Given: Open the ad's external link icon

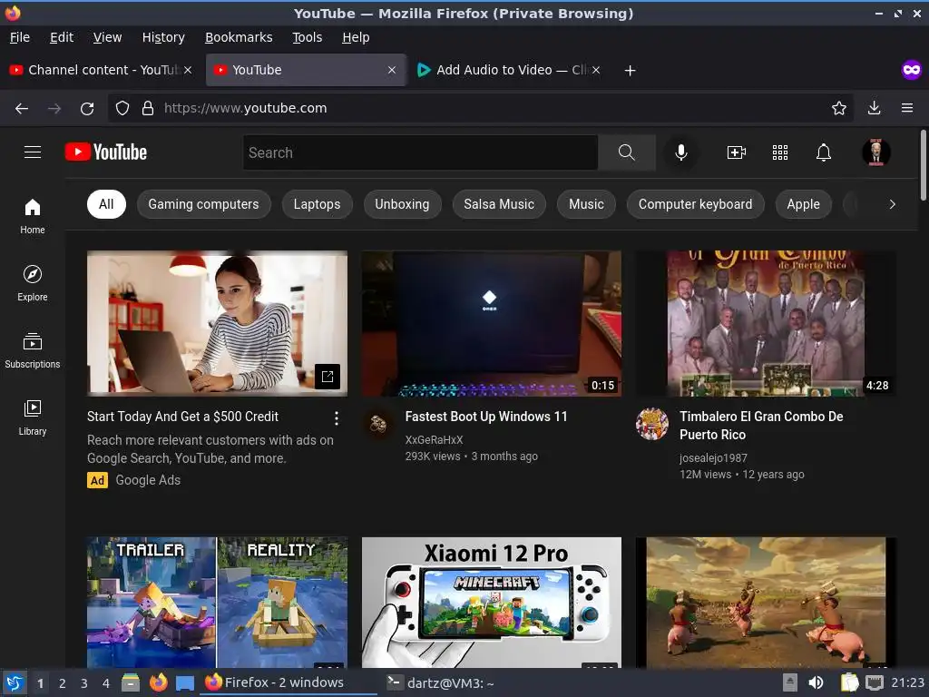Looking at the screenshot, I should pyautogui.click(x=327, y=377).
